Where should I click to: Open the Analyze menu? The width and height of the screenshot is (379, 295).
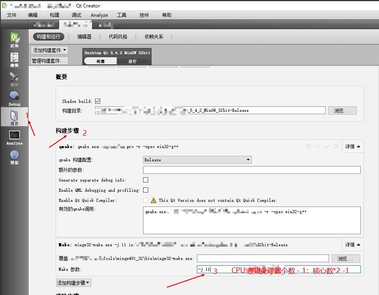point(99,15)
